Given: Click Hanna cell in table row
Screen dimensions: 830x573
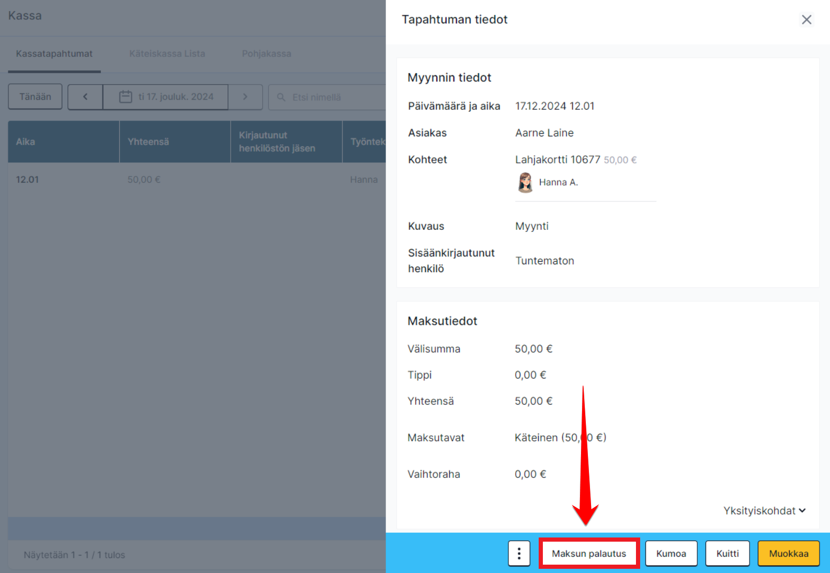Looking at the screenshot, I should 364,180.
